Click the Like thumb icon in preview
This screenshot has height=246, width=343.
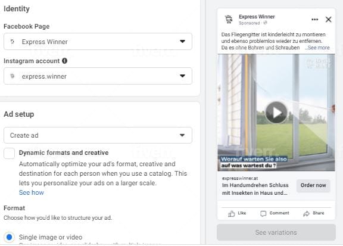coord(232,213)
